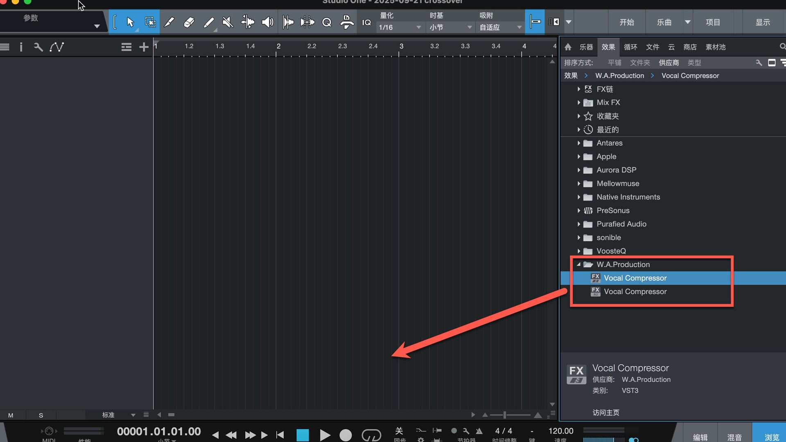Open the 量化 1/16 dropdown
This screenshot has width=786, height=442.
(400, 27)
